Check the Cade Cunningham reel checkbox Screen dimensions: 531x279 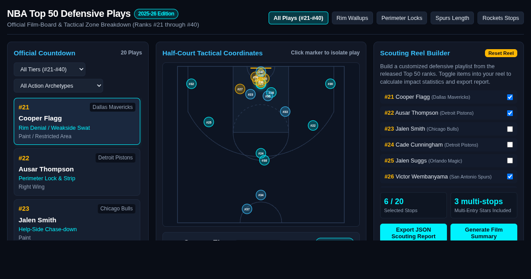[x=510, y=144]
